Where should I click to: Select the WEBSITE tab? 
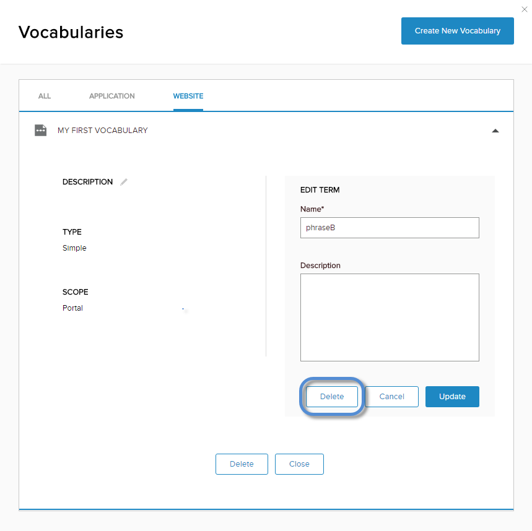(x=188, y=96)
